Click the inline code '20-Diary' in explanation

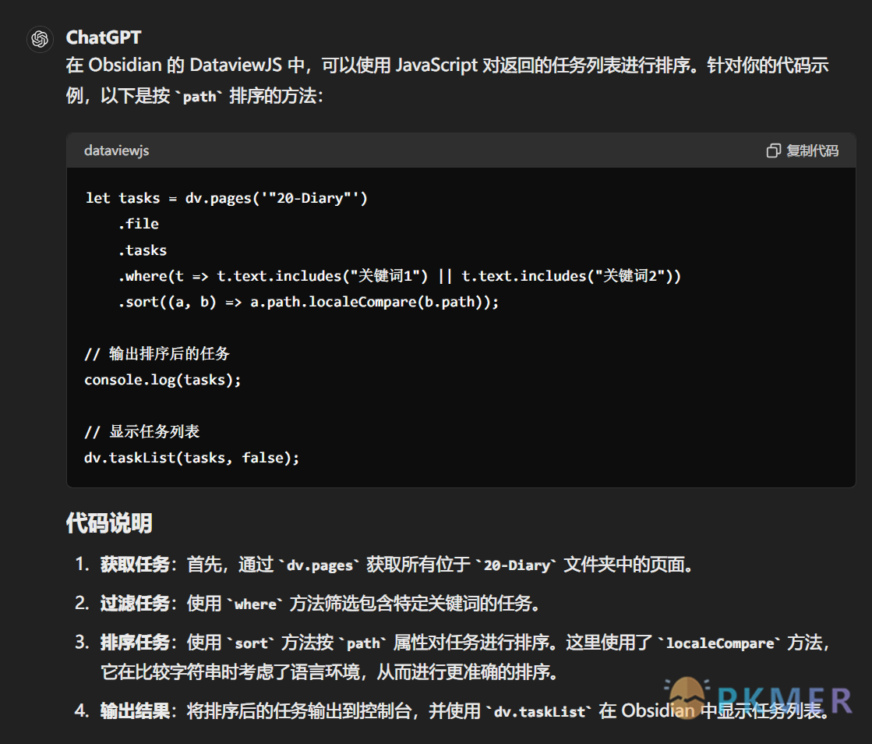[x=517, y=565]
